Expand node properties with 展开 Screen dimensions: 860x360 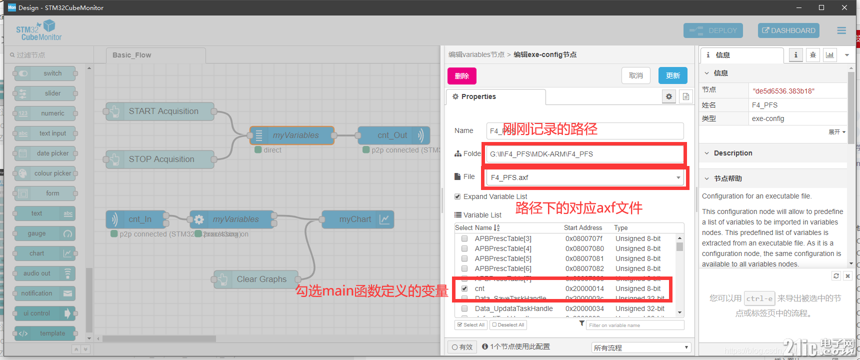click(x=837, y=132)
